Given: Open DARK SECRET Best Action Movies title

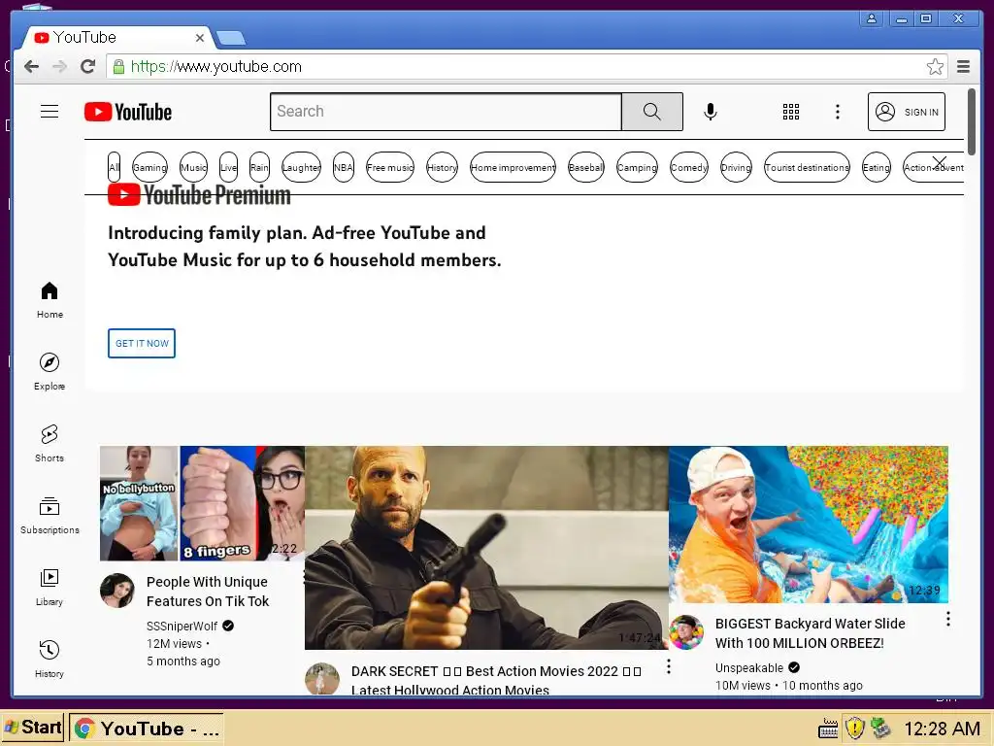Looking at the screenshot, I should (496, 680).
